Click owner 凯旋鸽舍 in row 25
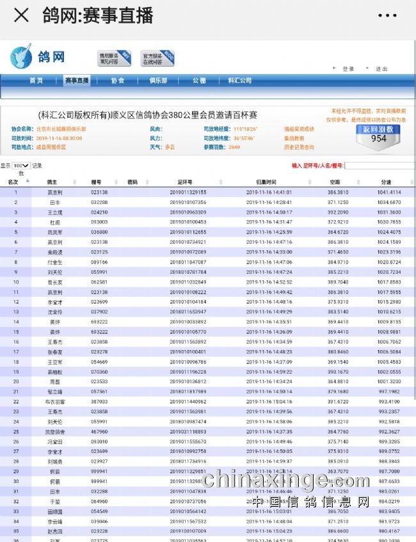This screenshot has width=416, height=542. 55,432
